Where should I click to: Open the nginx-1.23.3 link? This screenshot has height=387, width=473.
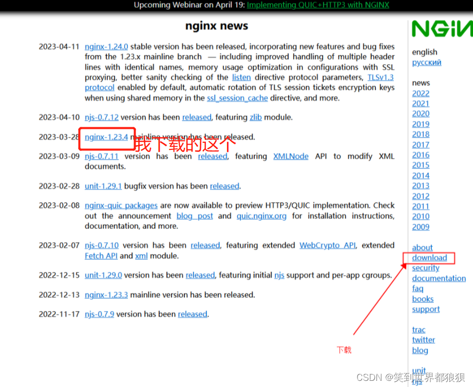106,295
